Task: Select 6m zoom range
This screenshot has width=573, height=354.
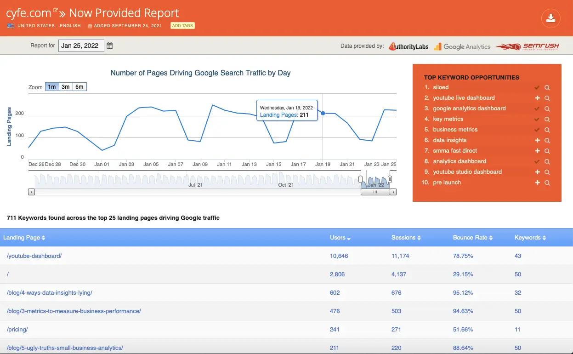Action: 79,87
